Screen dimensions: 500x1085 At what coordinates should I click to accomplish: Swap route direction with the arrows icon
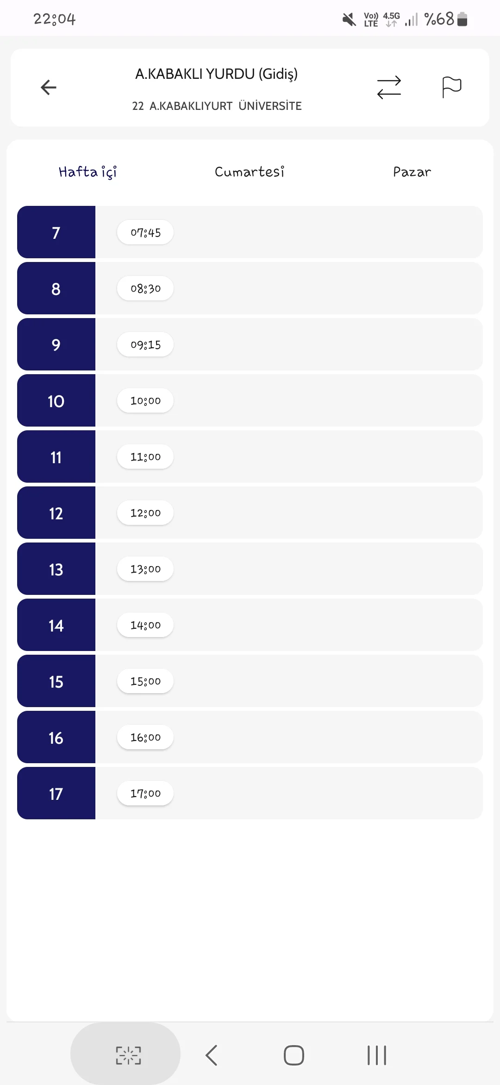pos(389,87)
